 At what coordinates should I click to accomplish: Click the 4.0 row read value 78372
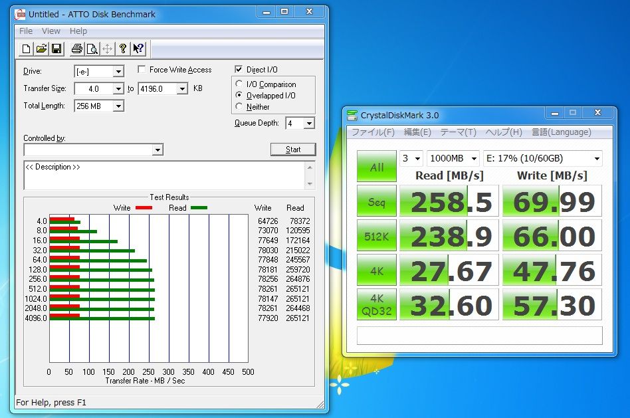(x=300, y=221)
